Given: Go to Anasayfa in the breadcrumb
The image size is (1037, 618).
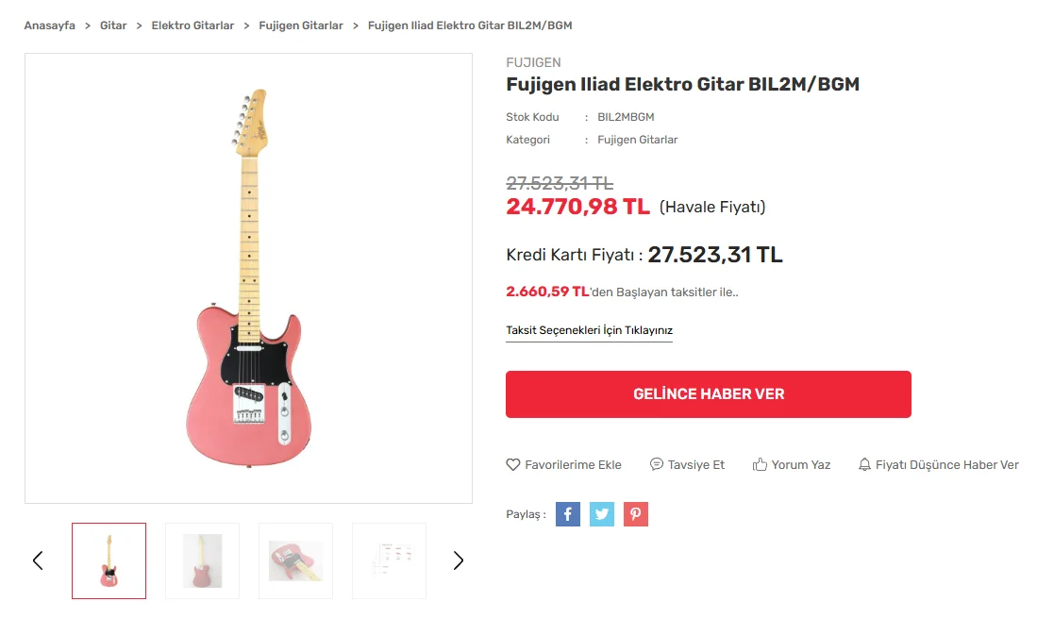Looking at the screenshot, I should click(49, 25).
